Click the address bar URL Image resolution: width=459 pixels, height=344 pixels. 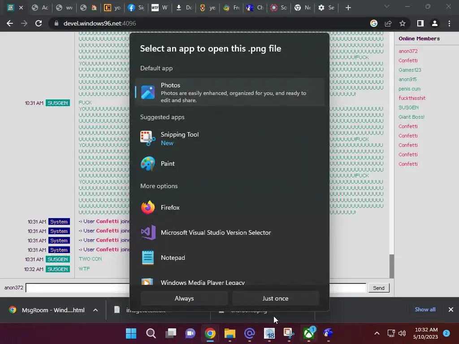pyautogui.click(x=100, y=23)
